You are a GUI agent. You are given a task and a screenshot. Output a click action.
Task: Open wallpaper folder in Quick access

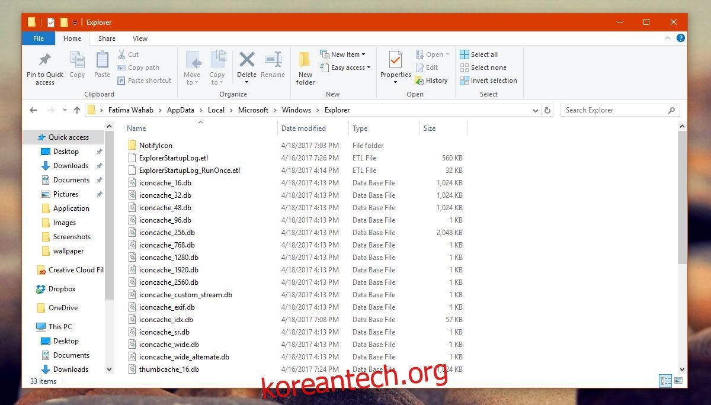pos(63,251)
